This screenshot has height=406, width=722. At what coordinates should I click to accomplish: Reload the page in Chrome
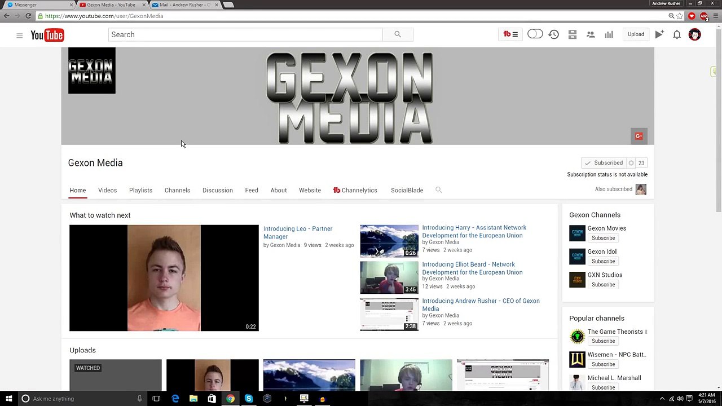click(x=28, y=16)
